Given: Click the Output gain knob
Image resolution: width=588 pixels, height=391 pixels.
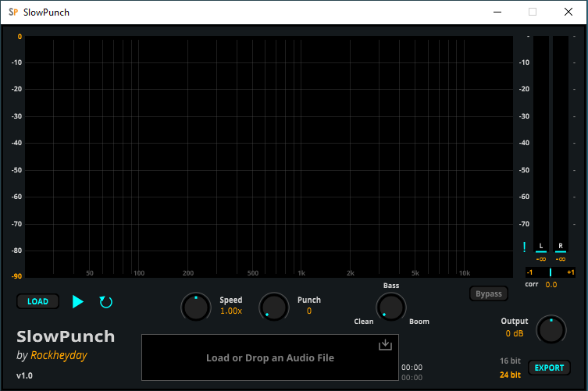Looking at the screenshot, I should [551, 329].
